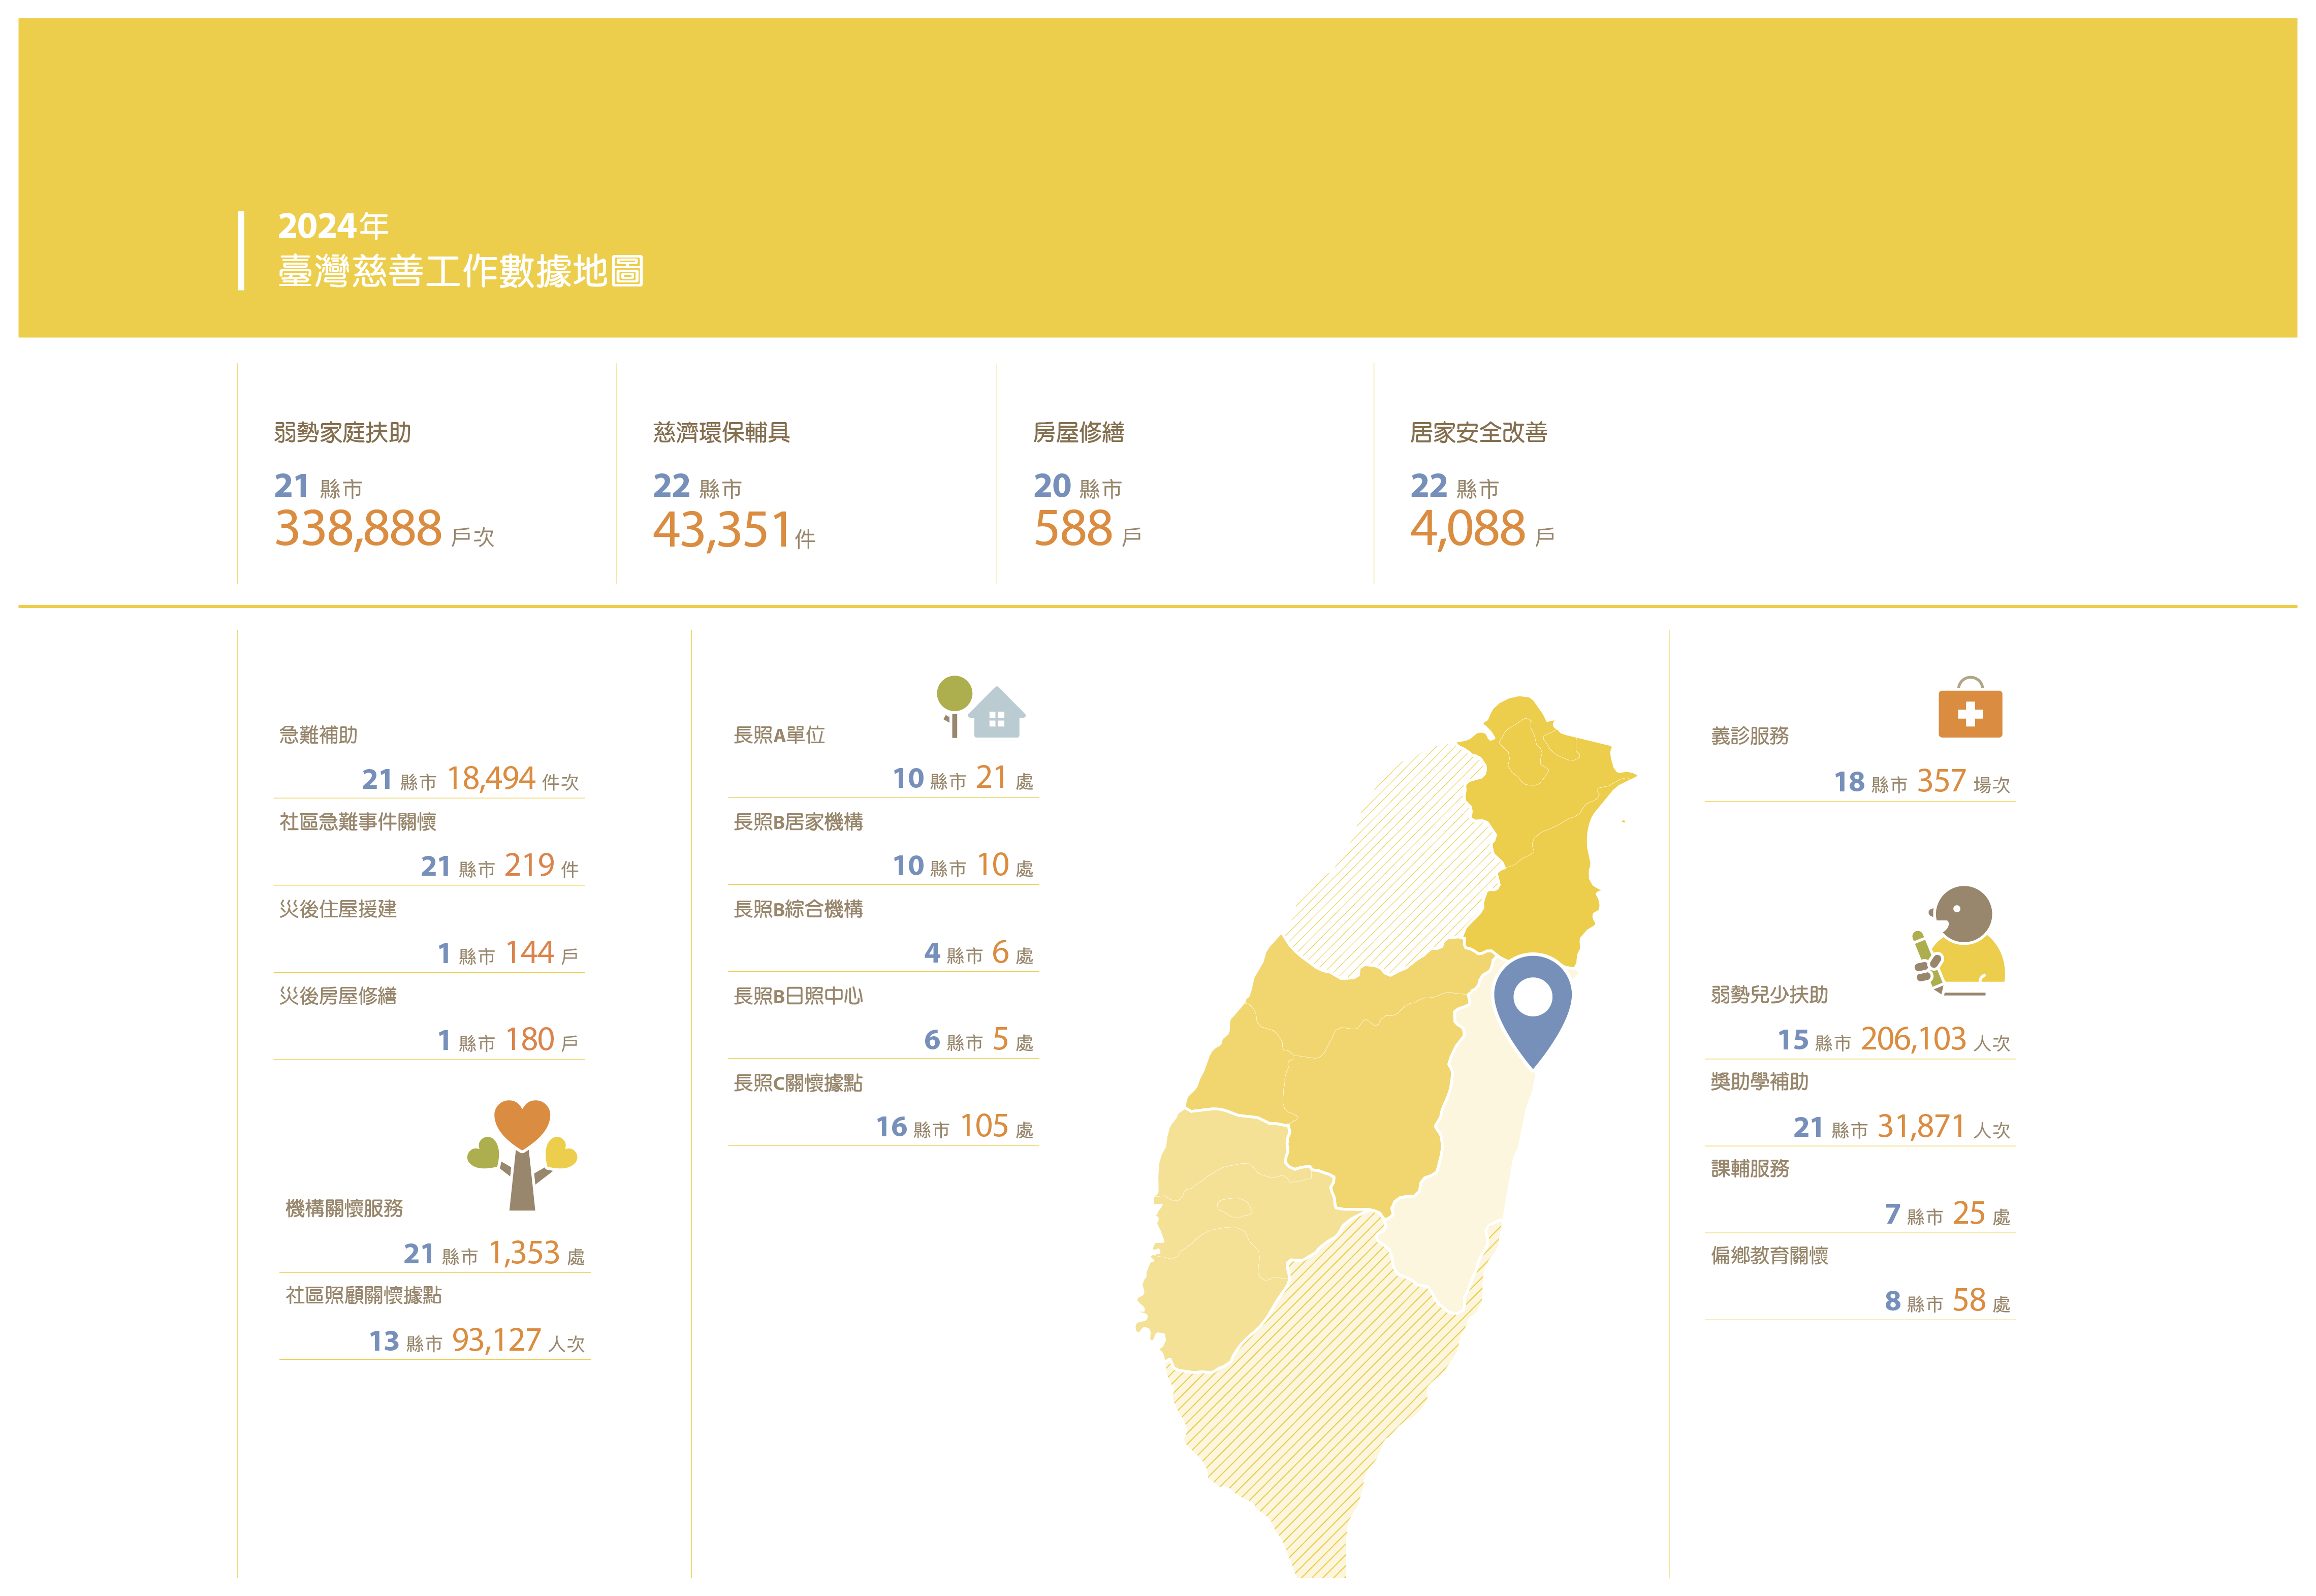The width and height of the screenshot is (2316, 1596).
Task: Click the 58 處 value
Action: (1981, 1300)
